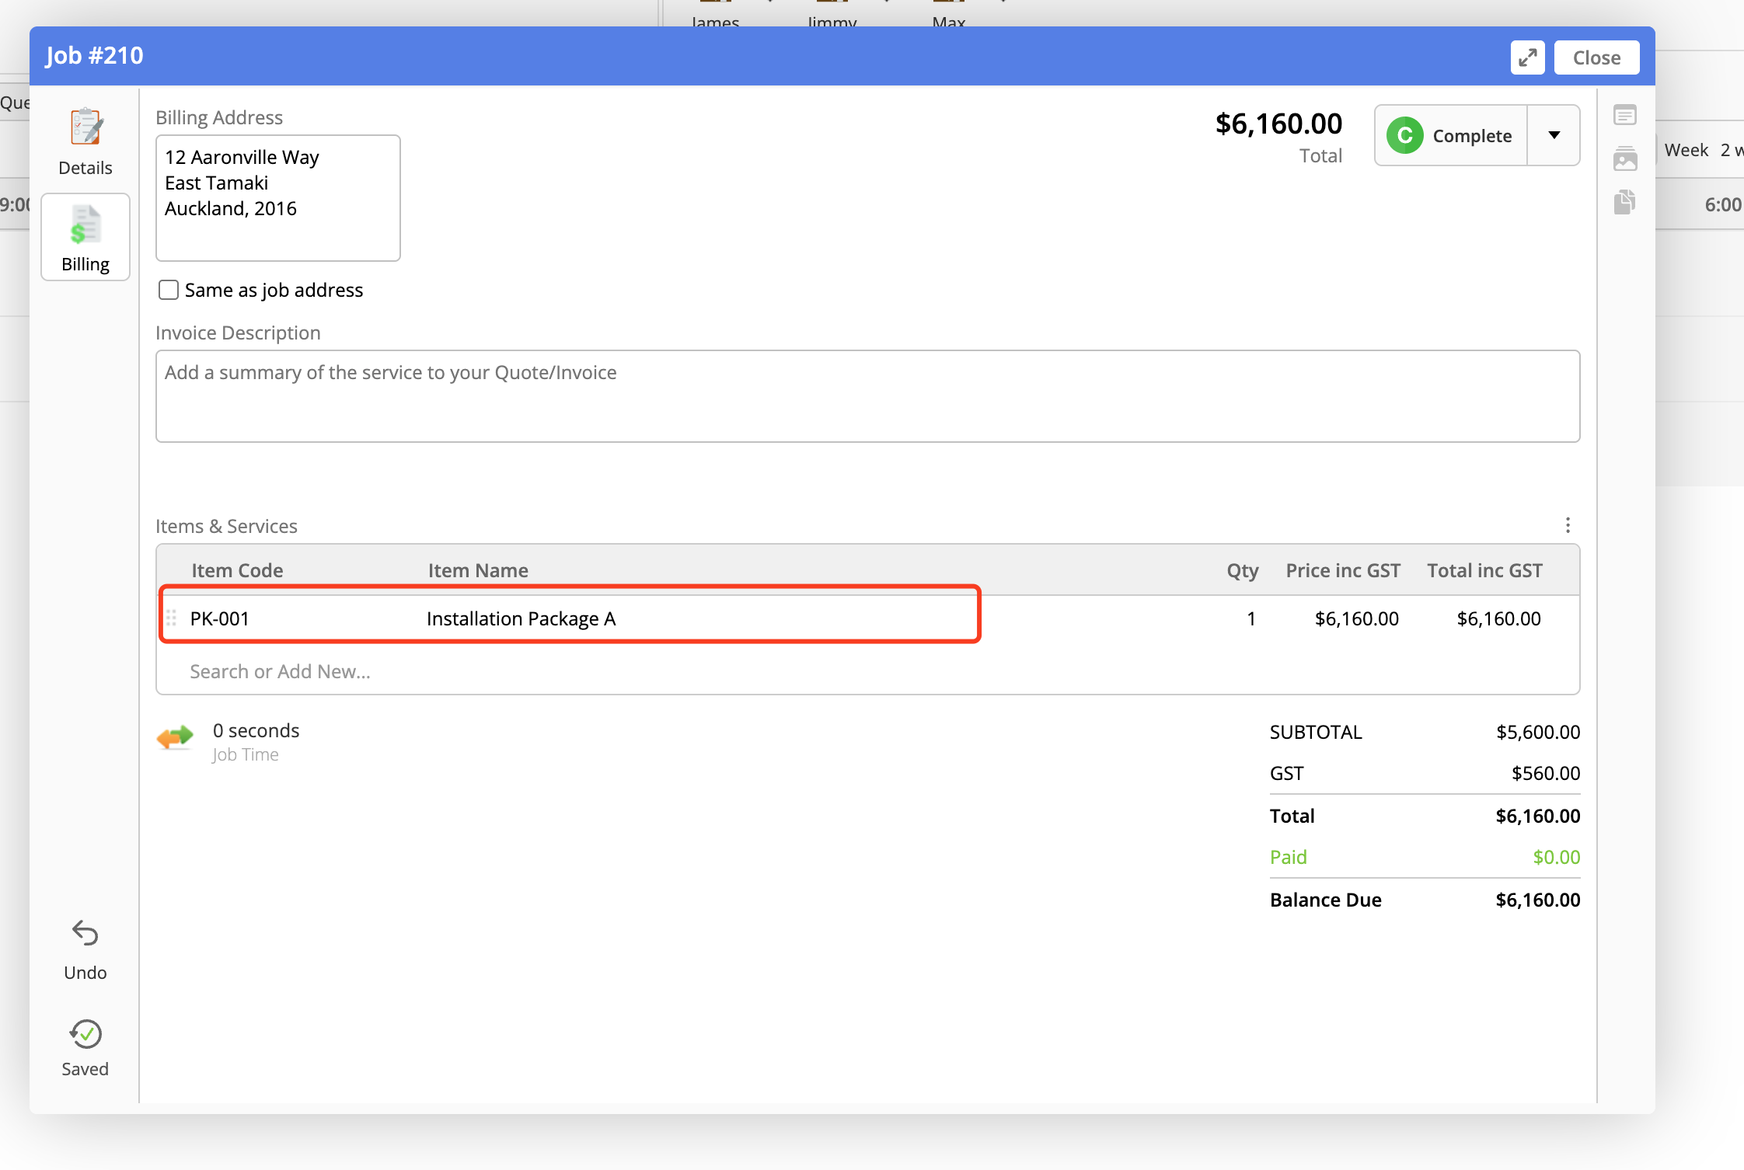Open the Complete status dropdown arrow
Screen dimensions: 1744x1170
[1554, 135]
